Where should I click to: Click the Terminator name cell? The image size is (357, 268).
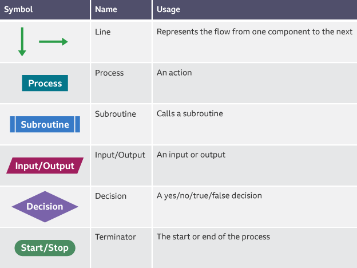click(x=116, y=237)
